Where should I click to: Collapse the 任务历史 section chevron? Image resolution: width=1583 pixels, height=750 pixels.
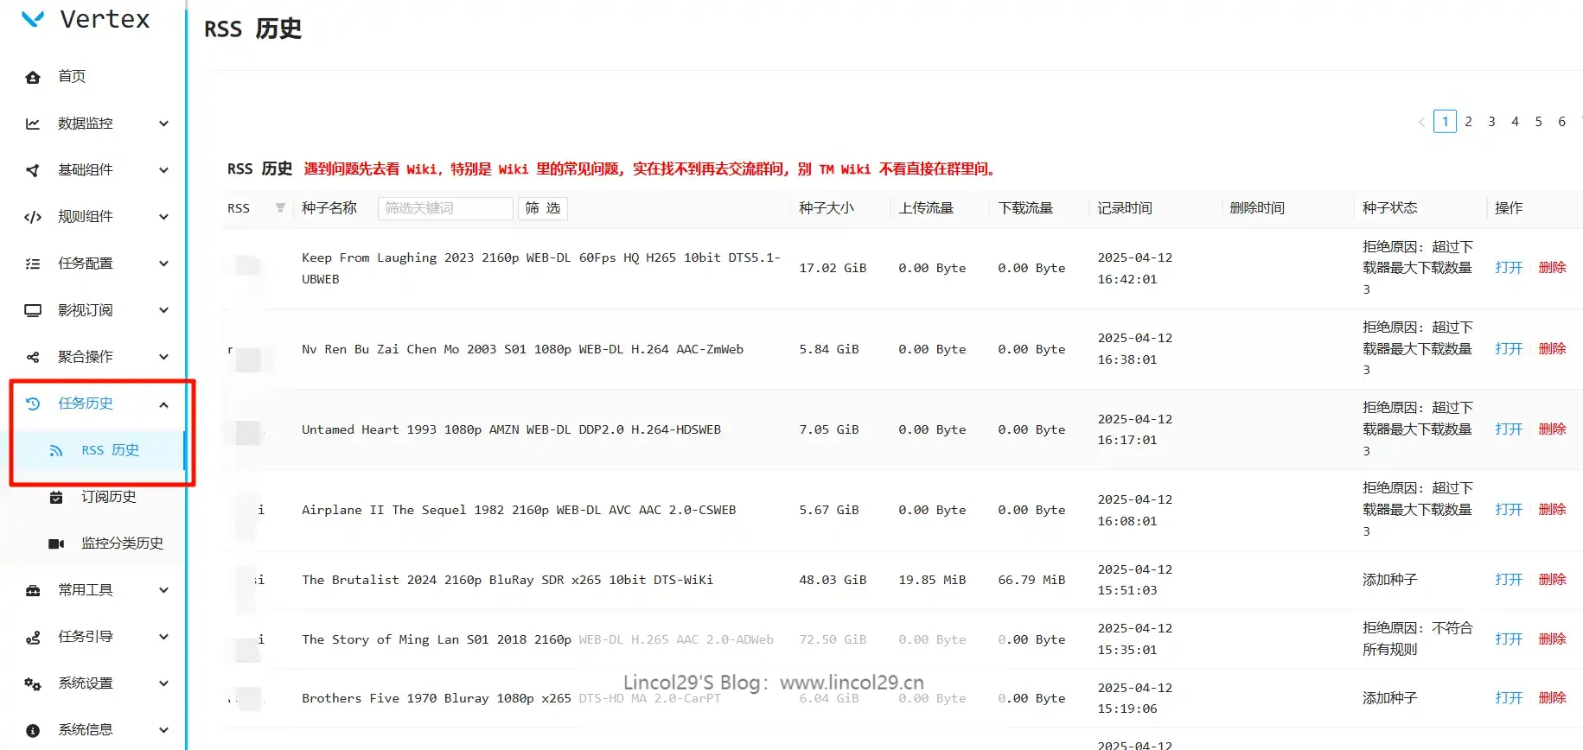[163, 404]
